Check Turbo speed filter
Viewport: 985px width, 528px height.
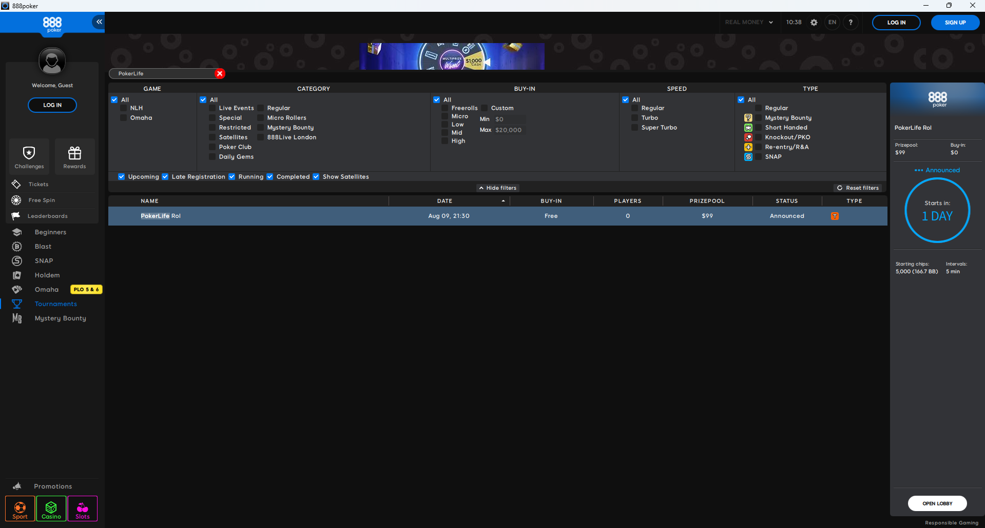pyautogui.click(x=635, y=118)
